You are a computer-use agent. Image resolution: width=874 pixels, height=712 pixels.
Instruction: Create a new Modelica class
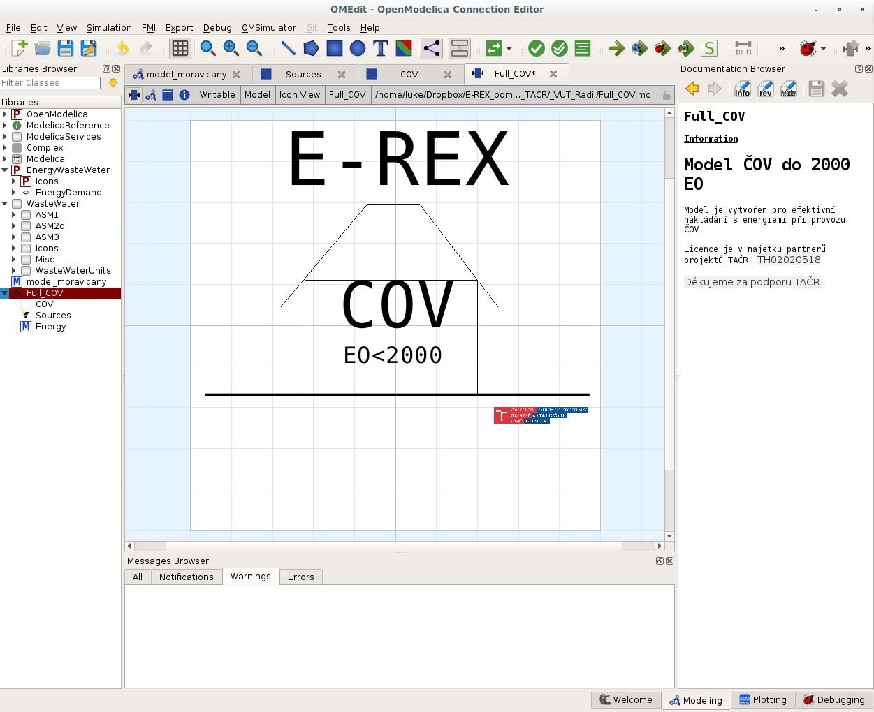[x=20, y=48]
